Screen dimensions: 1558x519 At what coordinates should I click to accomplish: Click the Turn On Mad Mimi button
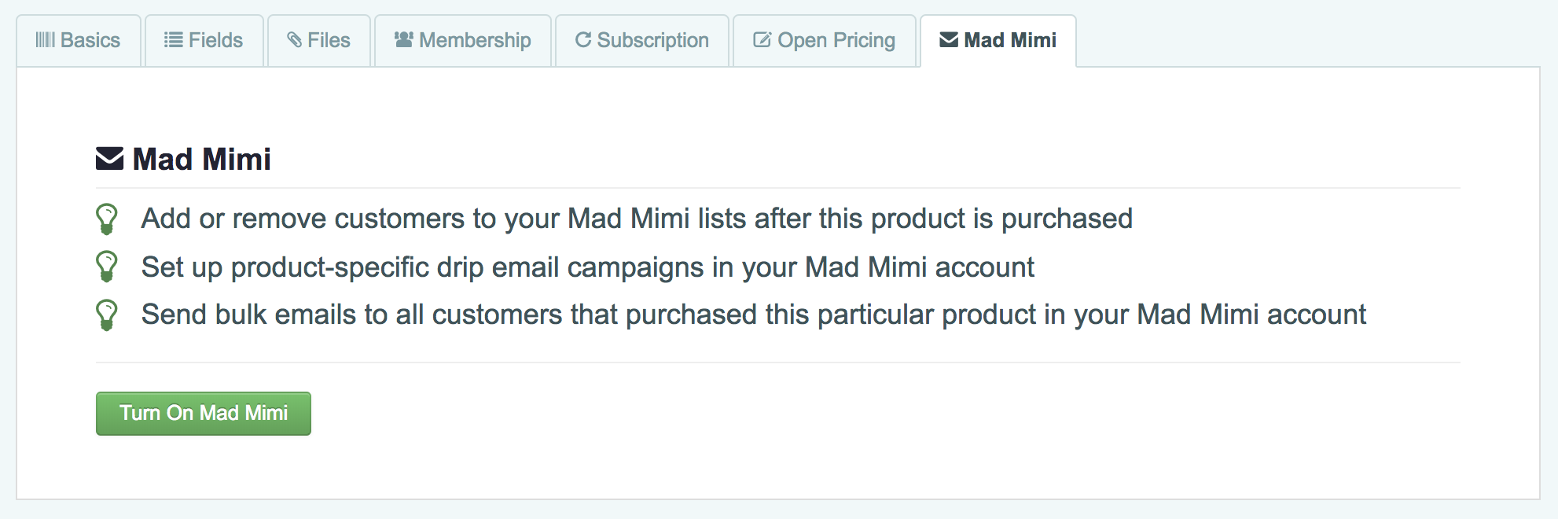coord(204,414)
